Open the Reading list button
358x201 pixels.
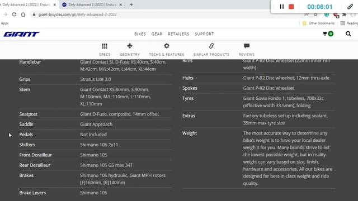point(349,23)
